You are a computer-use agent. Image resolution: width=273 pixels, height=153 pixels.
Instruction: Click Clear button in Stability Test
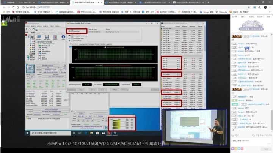[93, 90]
